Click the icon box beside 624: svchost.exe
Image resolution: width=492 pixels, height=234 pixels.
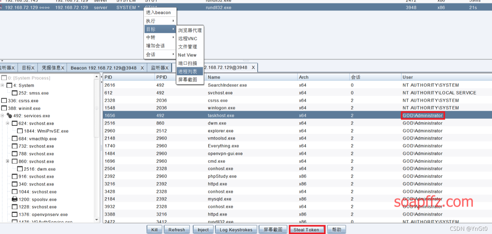tap(15, 123)
